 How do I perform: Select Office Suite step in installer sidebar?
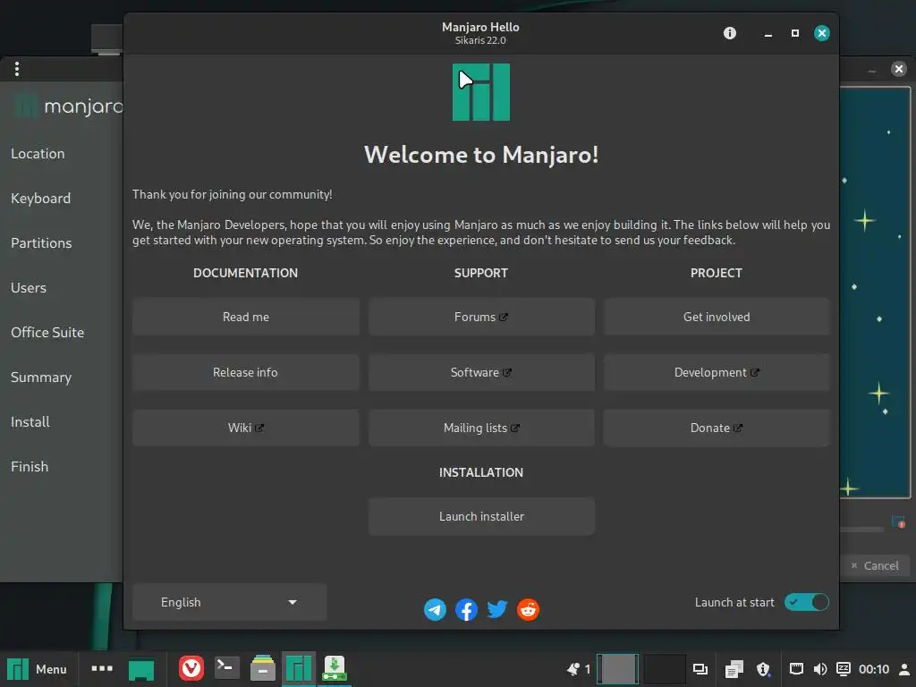coord(47,333)
